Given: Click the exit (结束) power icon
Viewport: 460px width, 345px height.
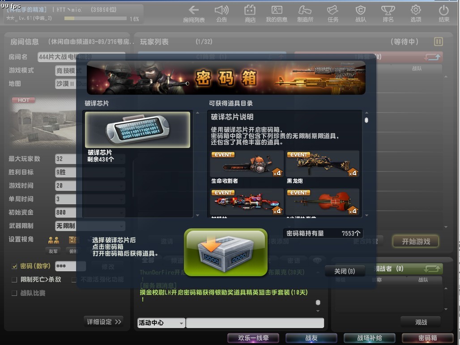Looking at the screenshot, I should 443,14.
